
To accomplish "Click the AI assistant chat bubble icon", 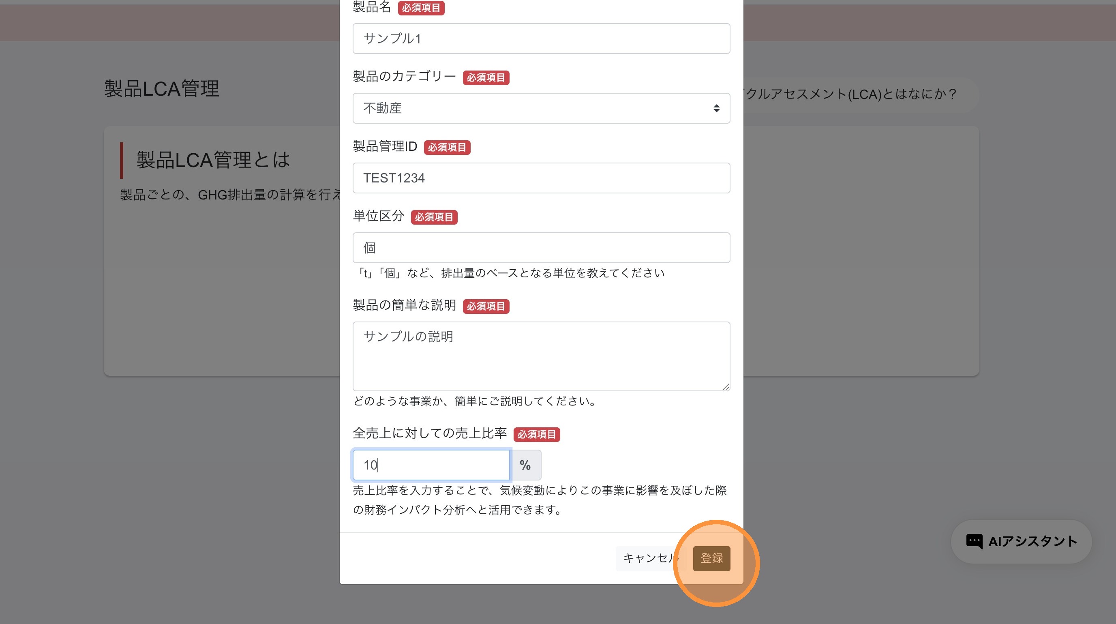I will [974, 541].
